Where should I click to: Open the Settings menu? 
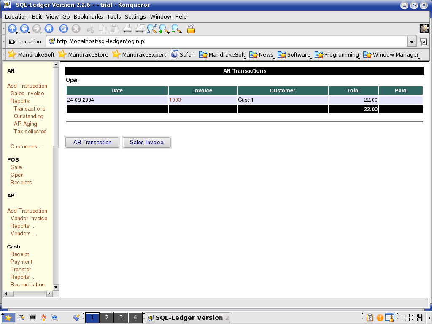[135, 16]
